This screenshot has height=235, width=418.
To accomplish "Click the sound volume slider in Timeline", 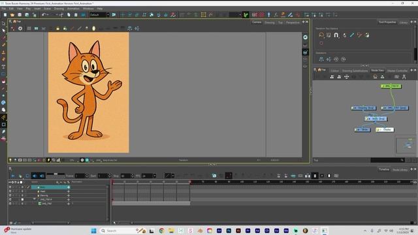I will click(56, 174).
